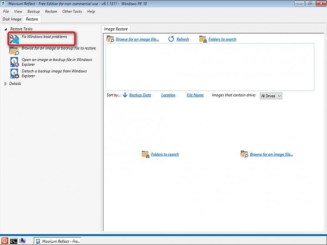Switch to the Disk Image tab

tap(12, 19)
